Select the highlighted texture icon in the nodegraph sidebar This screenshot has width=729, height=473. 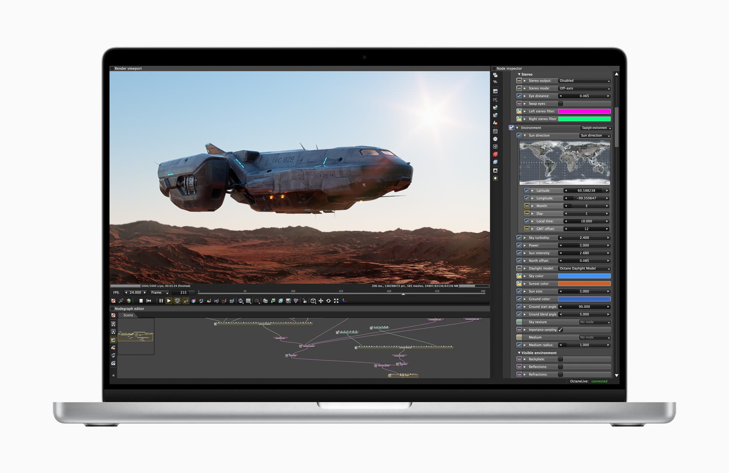pos(113,339)
